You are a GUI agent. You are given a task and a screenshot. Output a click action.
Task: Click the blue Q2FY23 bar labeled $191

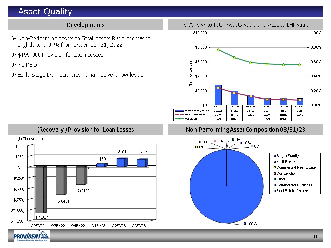click(121, 163)
